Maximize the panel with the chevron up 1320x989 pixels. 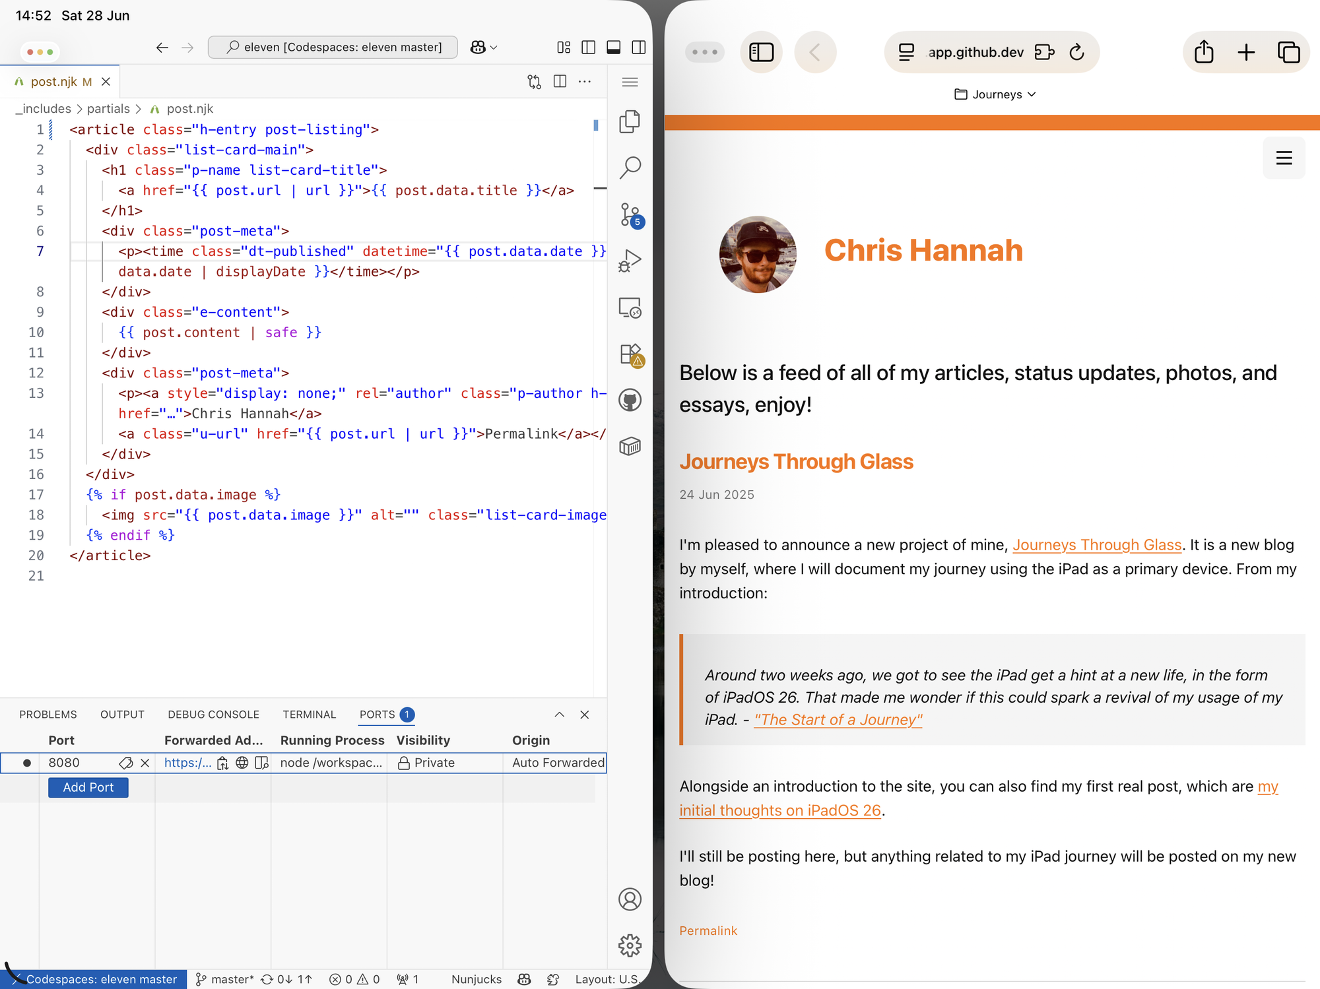click(x=559, y=715)
